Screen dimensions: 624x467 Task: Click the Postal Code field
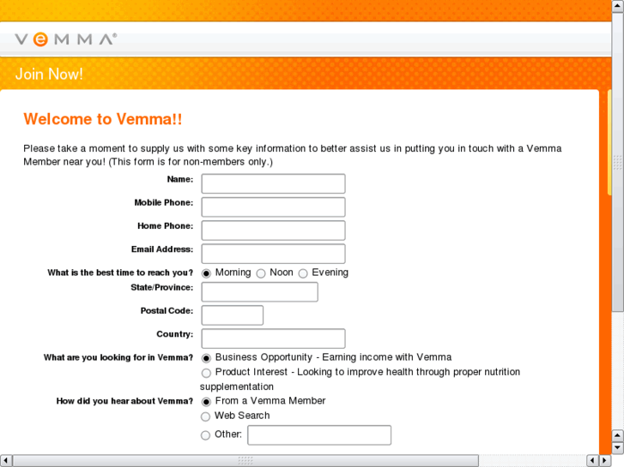tap(232, 315)
